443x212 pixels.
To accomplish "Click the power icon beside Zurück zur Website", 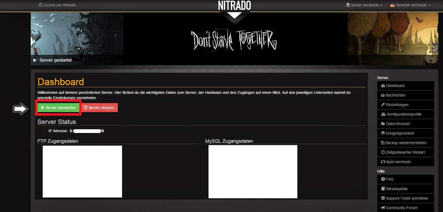I will (x=40, y=5).
